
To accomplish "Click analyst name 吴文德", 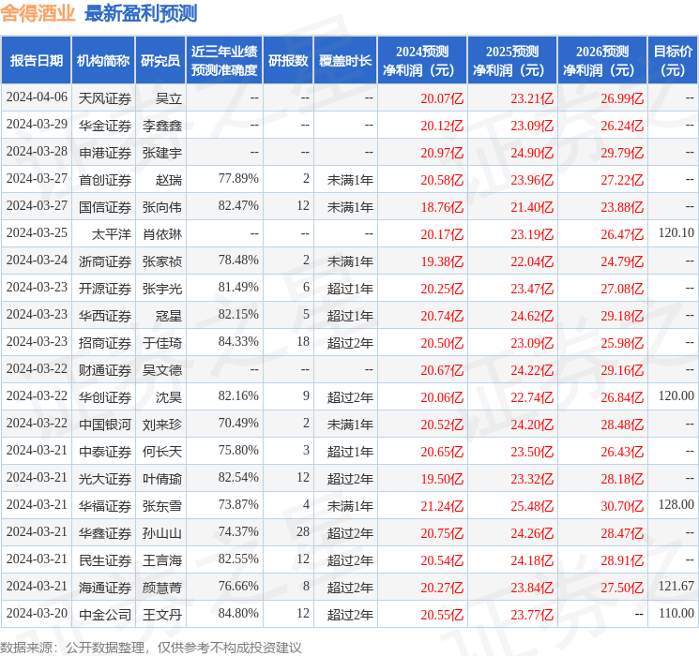I will point(161,370).
